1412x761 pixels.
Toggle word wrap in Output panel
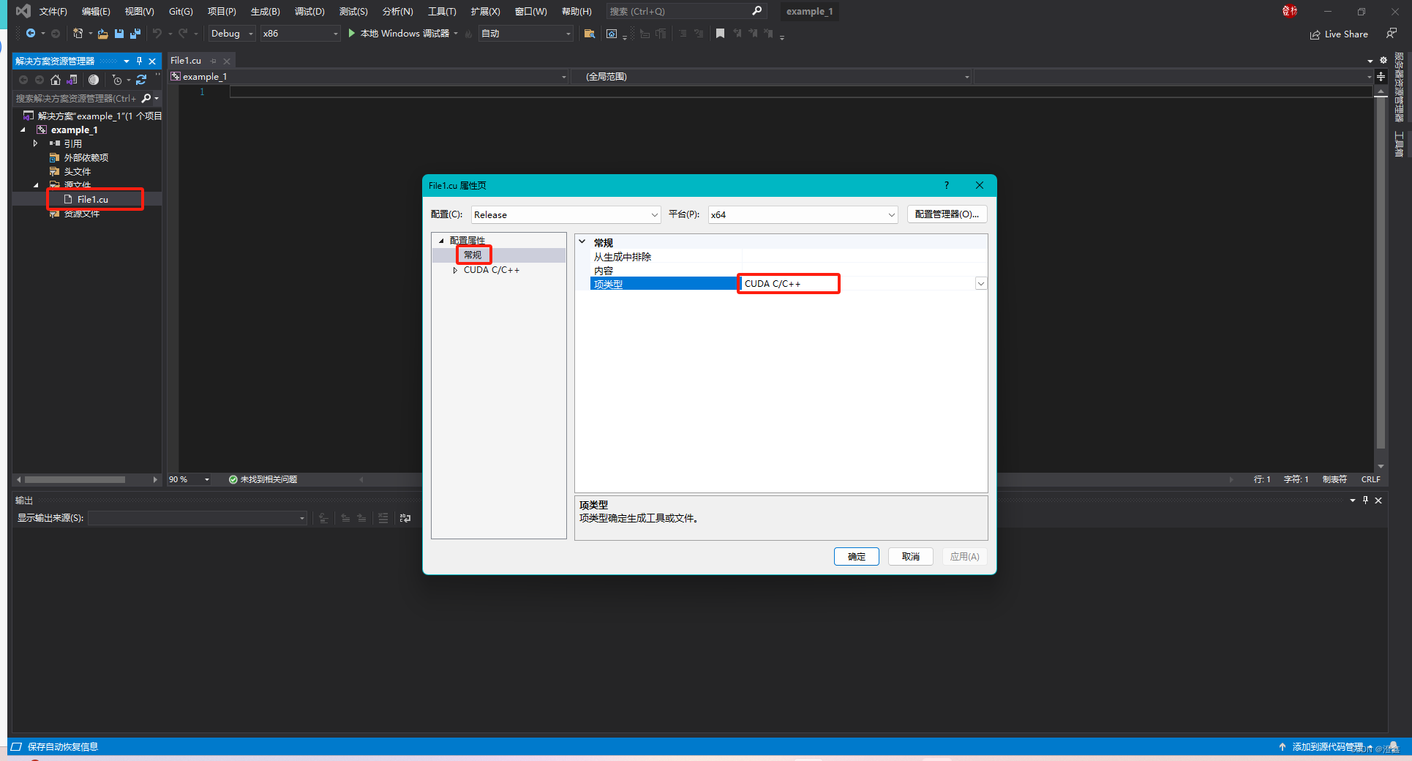click(x=405, y=518)
